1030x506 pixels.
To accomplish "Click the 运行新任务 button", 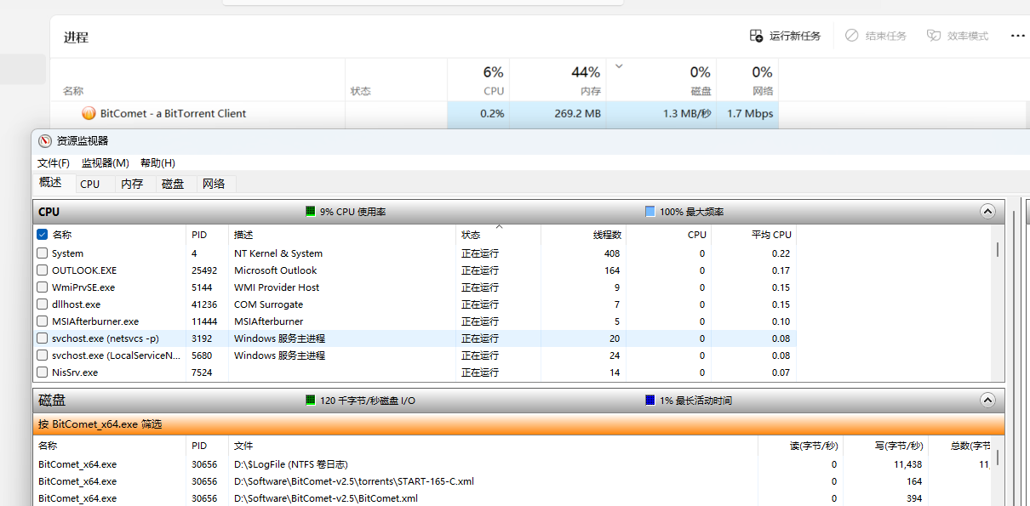I will [785, 36].
